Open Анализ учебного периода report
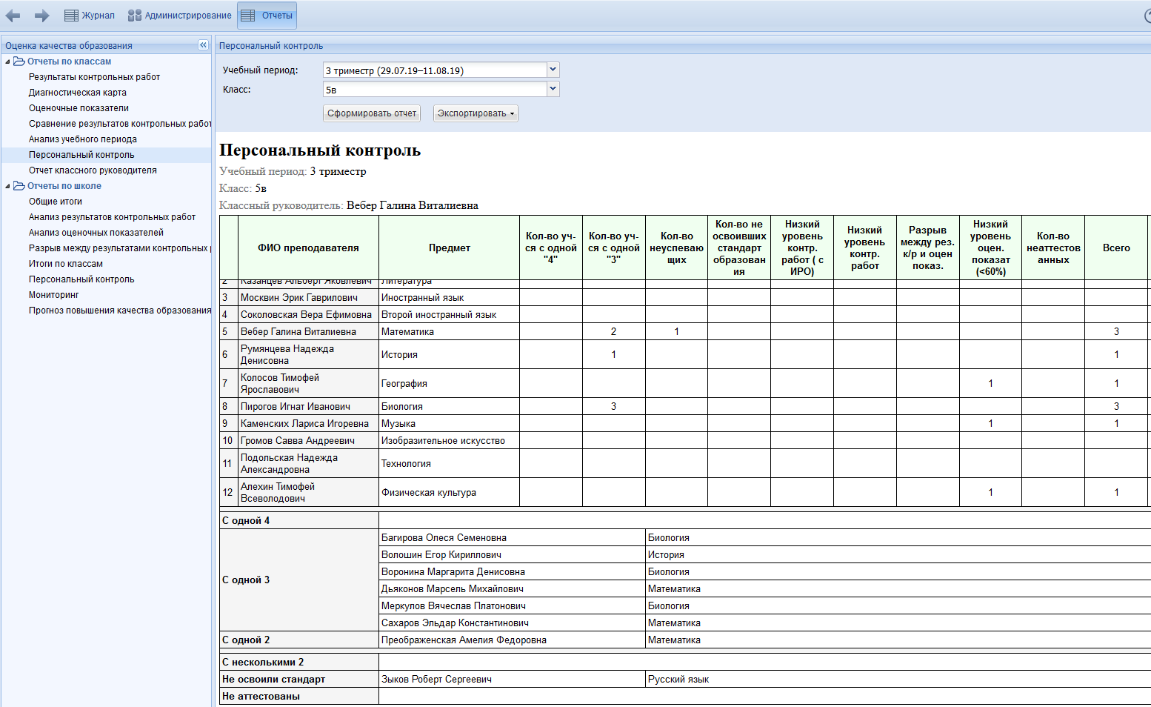The width and height of the screenshot is (1151, 707). click(x=83, y=139)
